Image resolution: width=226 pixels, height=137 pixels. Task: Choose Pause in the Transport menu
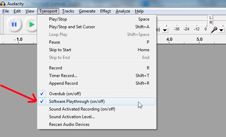point(97,42)
